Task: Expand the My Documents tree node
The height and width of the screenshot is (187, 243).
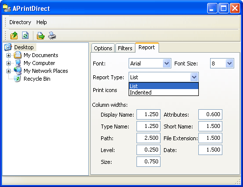Action: pos(8,55)
